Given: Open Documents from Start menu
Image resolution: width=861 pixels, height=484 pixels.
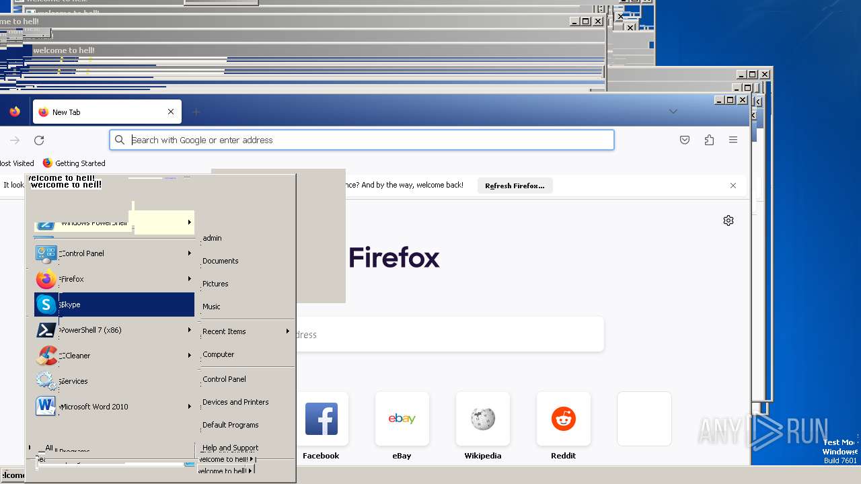Looking at the screenshot, I should pyautogui.click(x=221, y=261).
